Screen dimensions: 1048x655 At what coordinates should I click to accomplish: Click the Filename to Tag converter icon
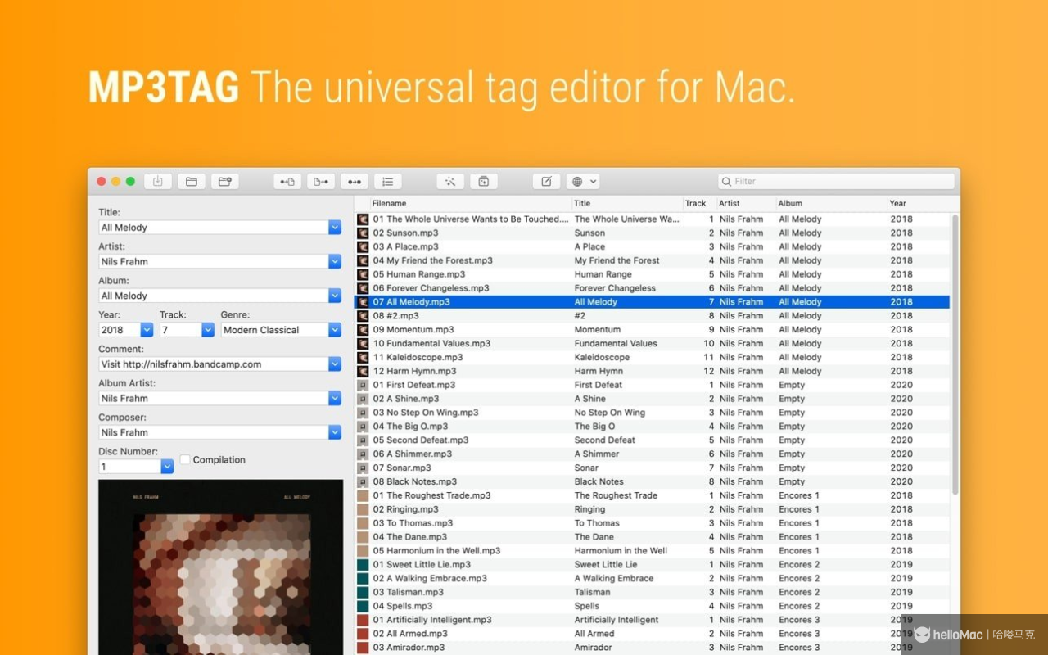[x=321, y=181]
